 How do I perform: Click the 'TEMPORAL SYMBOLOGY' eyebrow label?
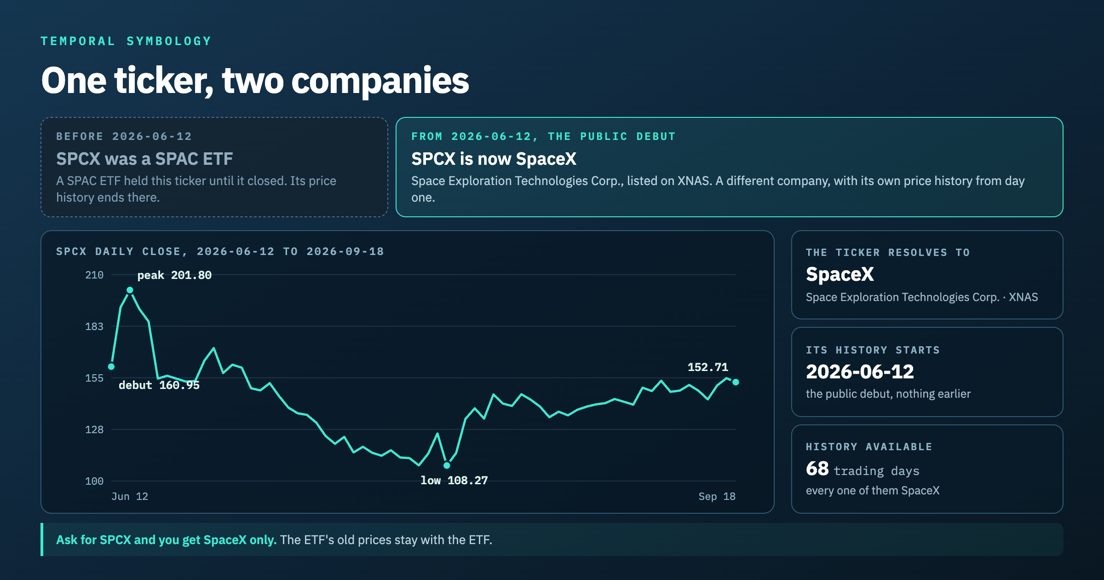[x=126, y=41]
